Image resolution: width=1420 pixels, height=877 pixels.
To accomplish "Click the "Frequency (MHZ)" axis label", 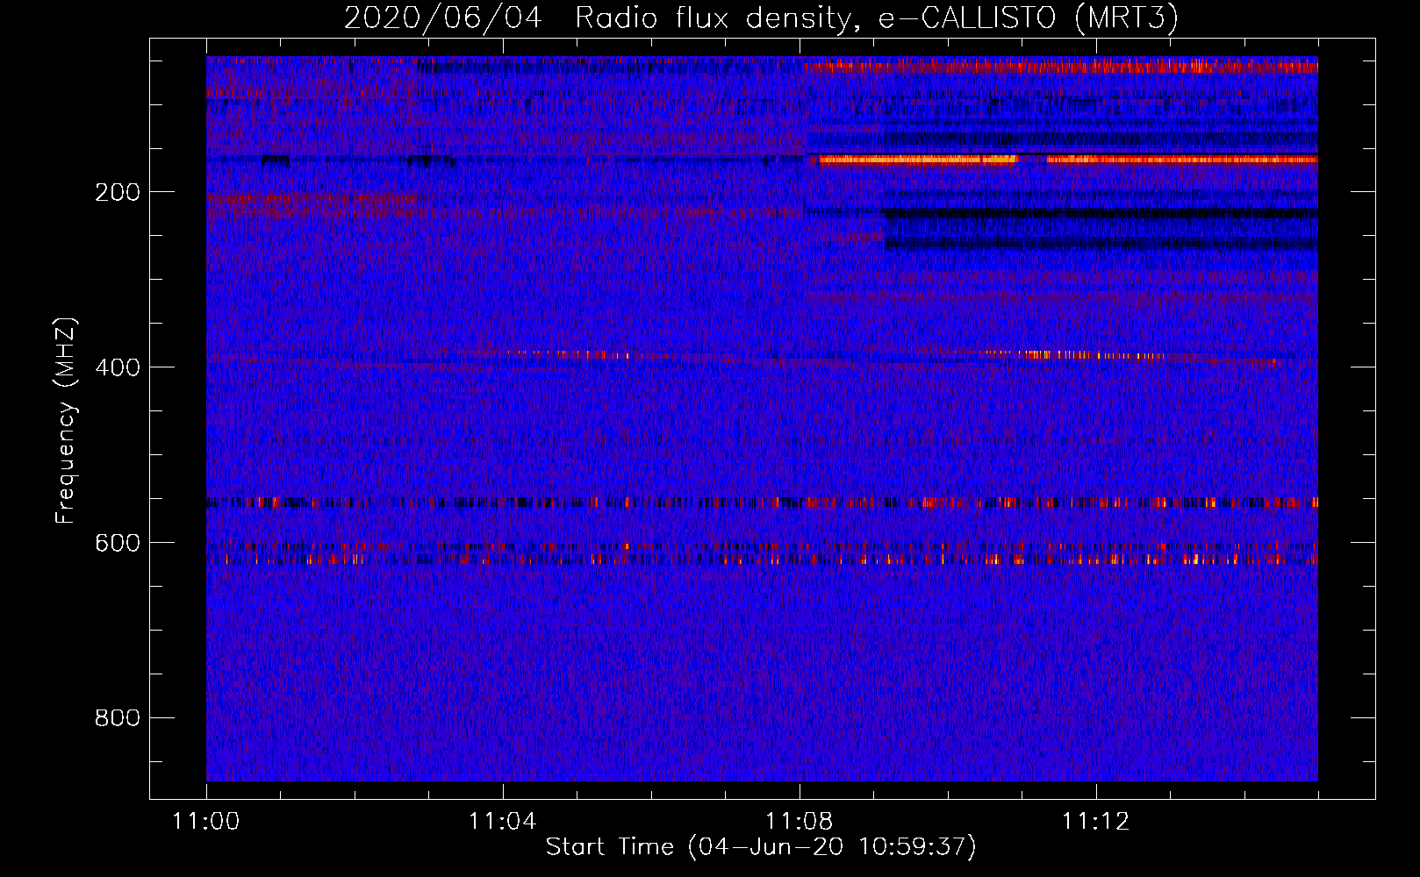I will (66, 420).
